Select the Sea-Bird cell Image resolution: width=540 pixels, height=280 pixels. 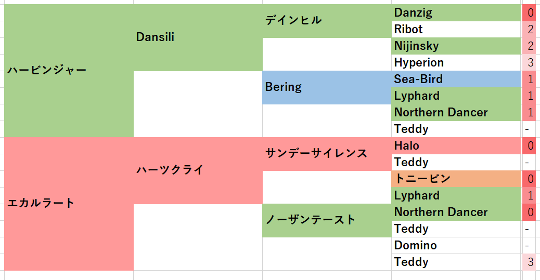tap(456, 79)
